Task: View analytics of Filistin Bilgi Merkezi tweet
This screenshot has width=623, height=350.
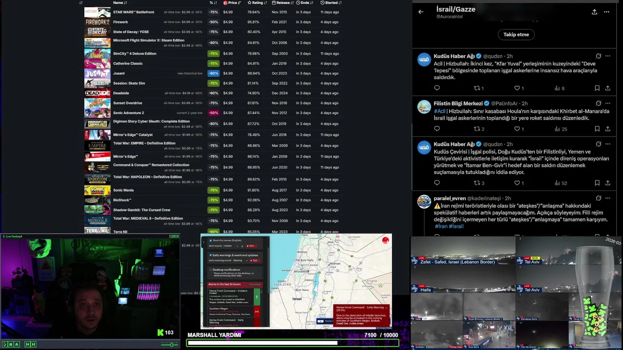Action: [x=561, y=129]
